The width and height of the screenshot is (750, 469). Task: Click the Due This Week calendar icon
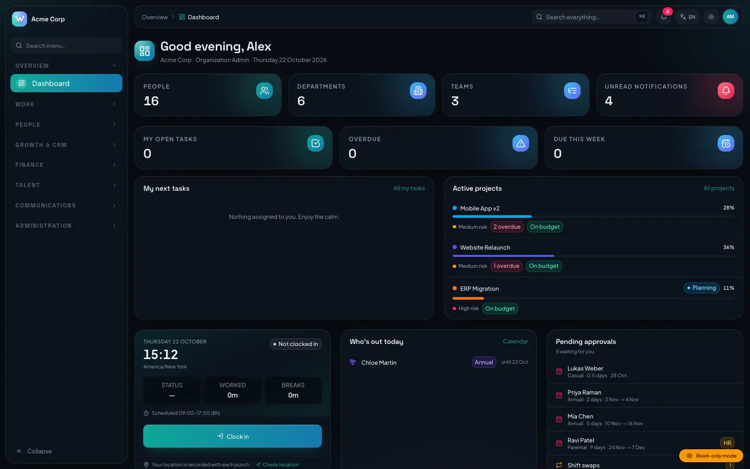tap(726, 143)
